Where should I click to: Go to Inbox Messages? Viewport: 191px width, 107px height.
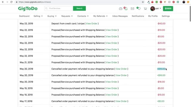(120, 16)
